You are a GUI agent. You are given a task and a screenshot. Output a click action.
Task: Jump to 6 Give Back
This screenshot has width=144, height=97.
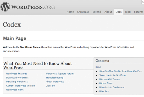[104, 91]
